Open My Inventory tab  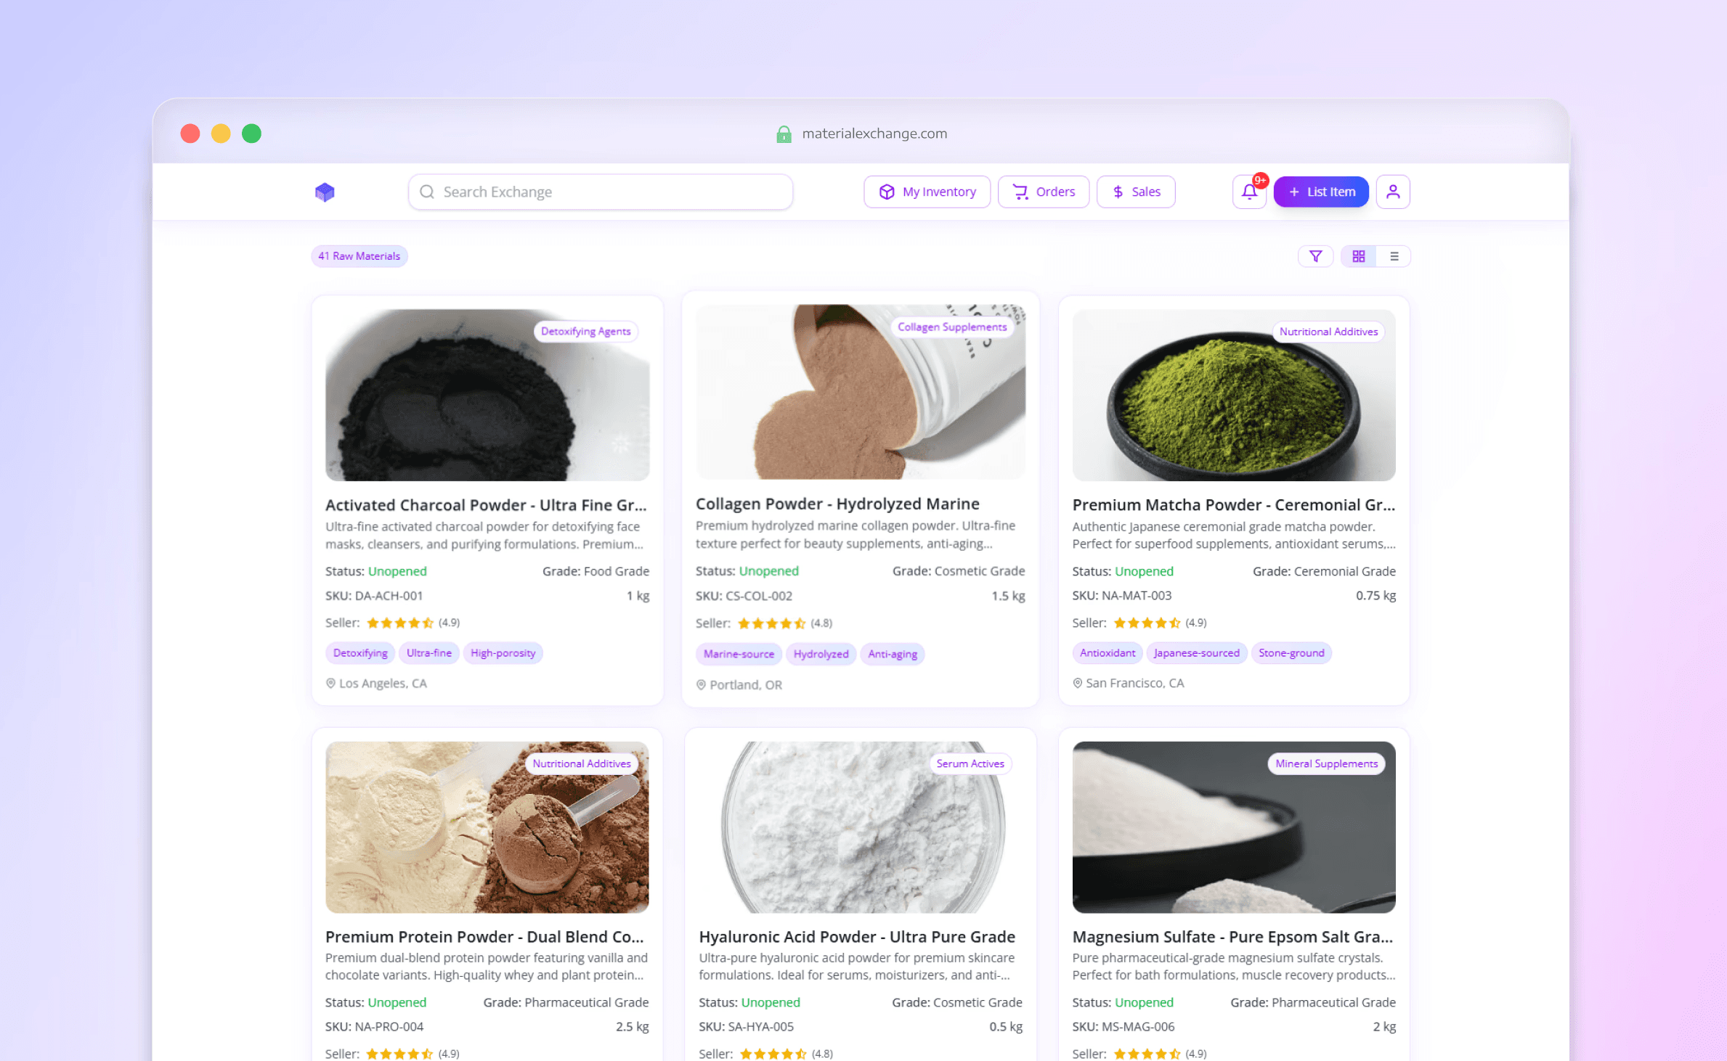(x=927, y=192)
